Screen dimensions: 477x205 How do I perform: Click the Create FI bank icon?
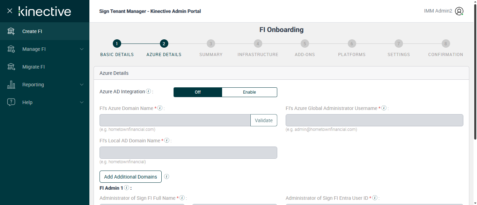(x=11, y=31)
